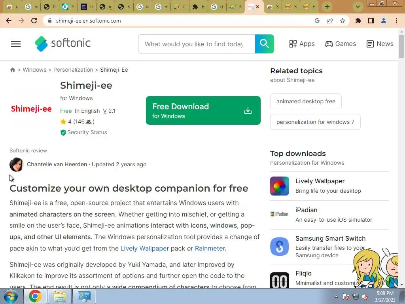This screenshot has width=405, height=304.
Task: Select 'personalization for windows 7' topic tag
Action: [x=315, y=122]
